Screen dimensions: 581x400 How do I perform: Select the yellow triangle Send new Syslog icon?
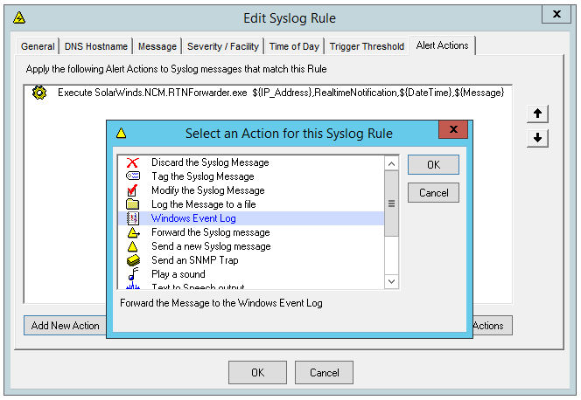click(132, 246)
